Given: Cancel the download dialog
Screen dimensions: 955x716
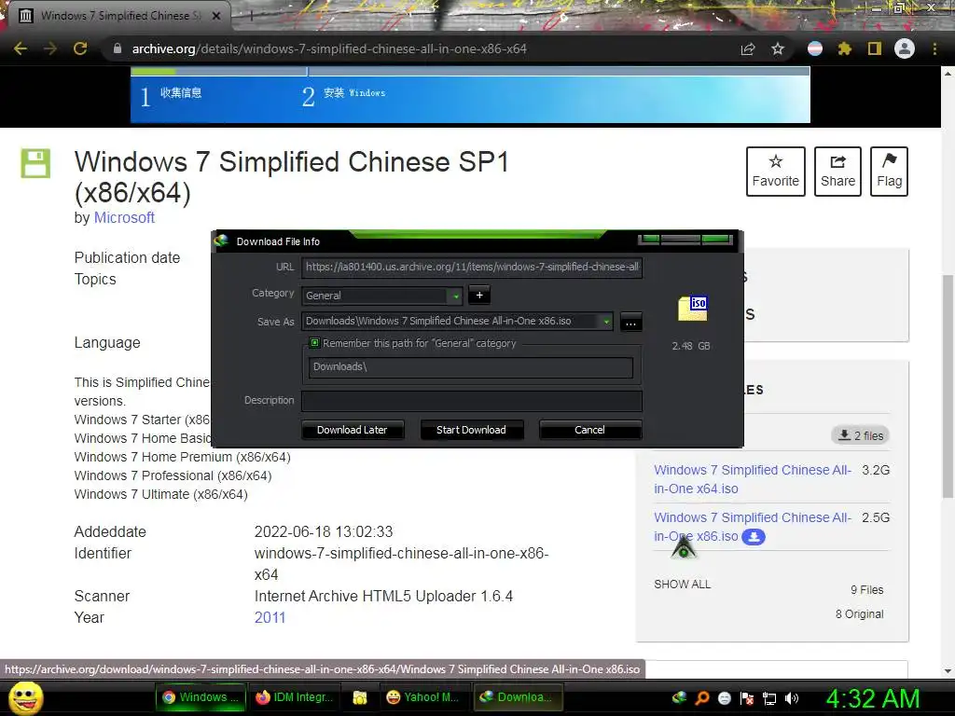Looking at the screenshot, I should [x=589, y=430].
